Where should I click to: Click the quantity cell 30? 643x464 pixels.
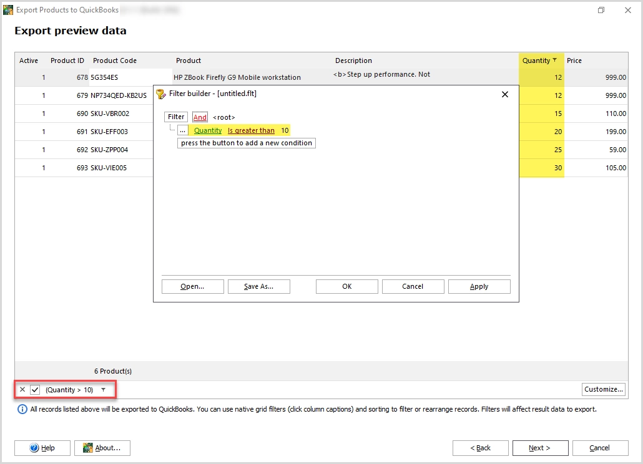542,168
